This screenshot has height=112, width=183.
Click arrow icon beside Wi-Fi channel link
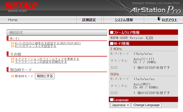(x=13, y=46)
